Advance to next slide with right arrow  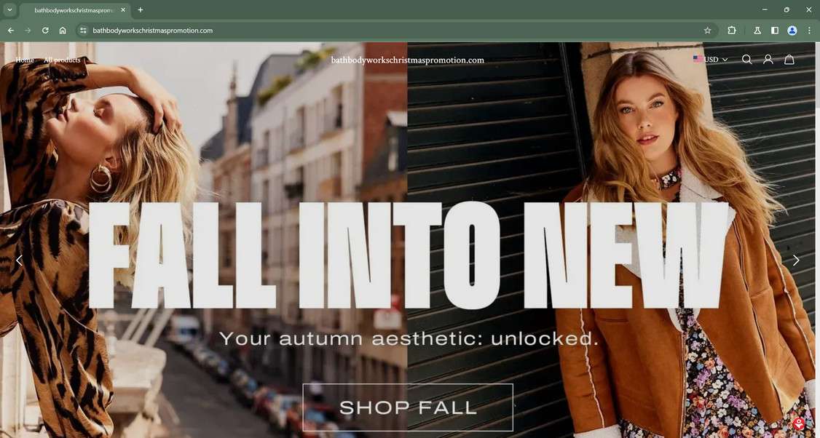coord(796,260)
